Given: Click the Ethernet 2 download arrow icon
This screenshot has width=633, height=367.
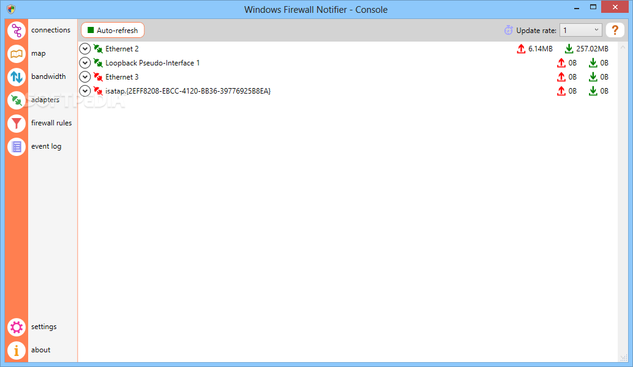Looking at the screenshot, I should (x=569, y=49).
